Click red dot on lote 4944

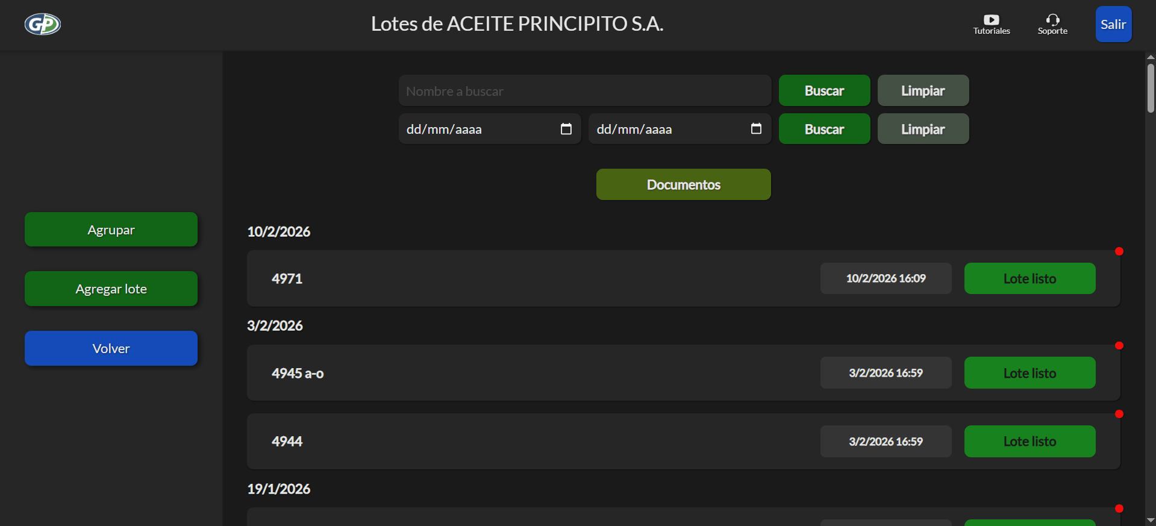pyautogui.click(x=1119, y=414)
